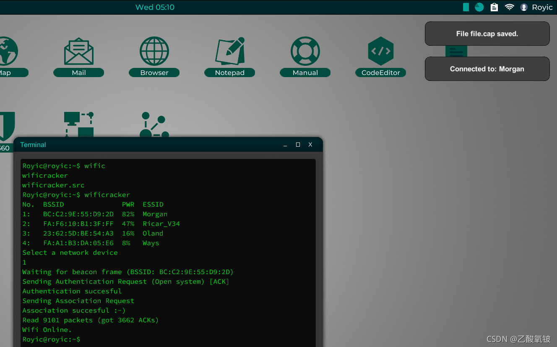
Task: Click the Ricar_V34 network row
Action: [101, 224]
